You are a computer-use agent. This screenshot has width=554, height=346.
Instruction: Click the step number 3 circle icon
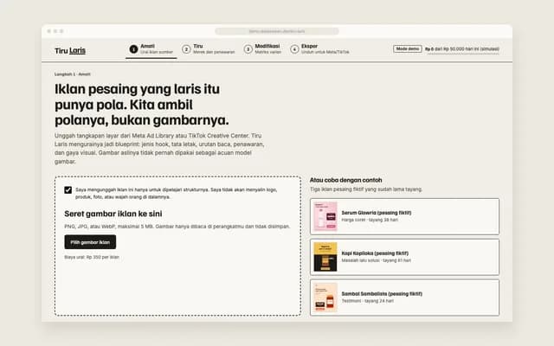tap(248, 49)
